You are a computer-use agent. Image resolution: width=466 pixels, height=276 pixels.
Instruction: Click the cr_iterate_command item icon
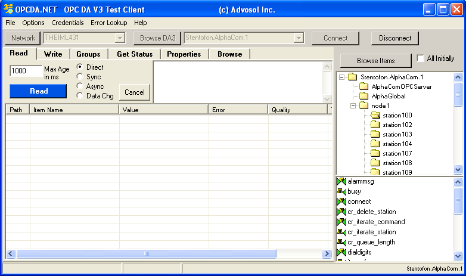click(341, 222)
